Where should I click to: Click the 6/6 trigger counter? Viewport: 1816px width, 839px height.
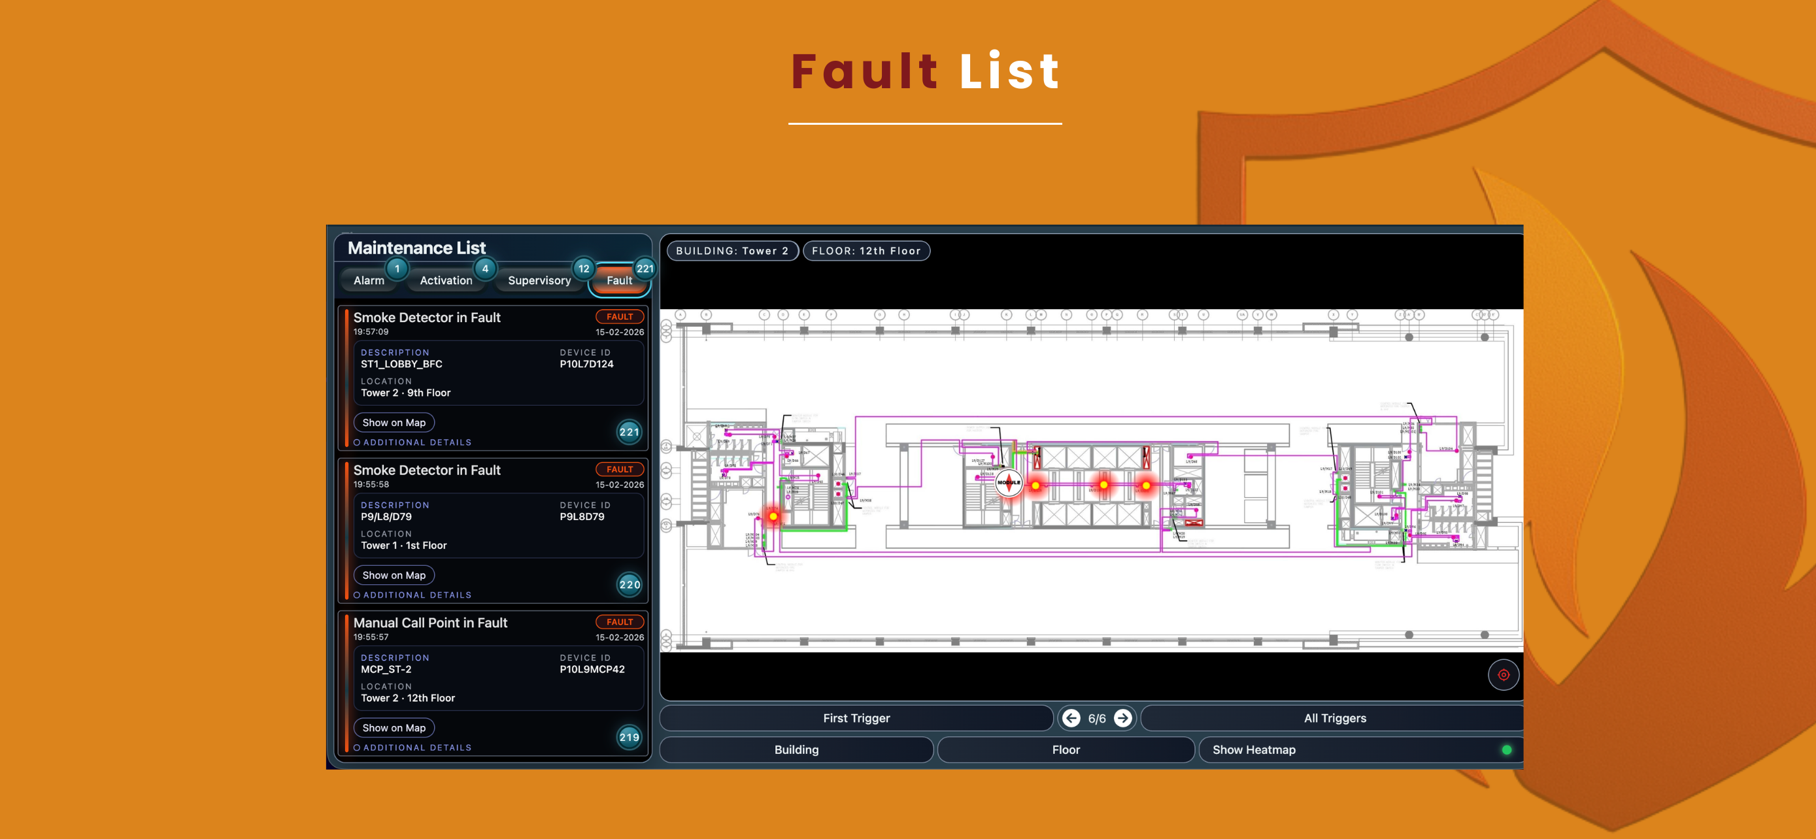[1097, 719]
